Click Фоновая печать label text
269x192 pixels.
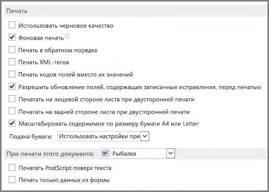(41, 38)
